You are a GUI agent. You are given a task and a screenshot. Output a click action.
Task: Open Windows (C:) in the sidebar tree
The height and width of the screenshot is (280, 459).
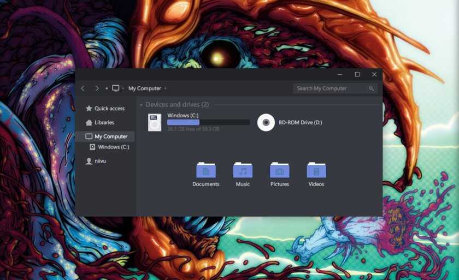[113, 147]
